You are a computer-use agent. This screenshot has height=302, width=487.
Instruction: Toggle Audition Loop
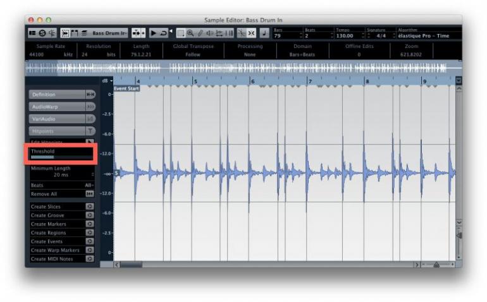[x=163, y=33]
